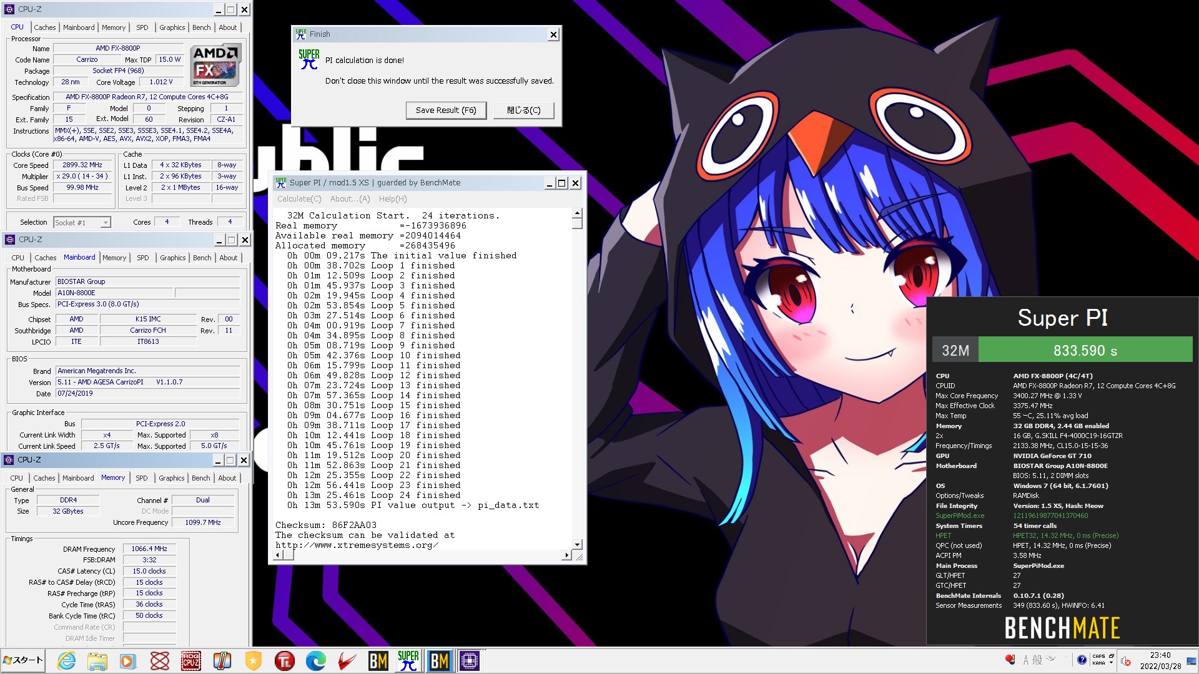Screen dimensions: 1199x674
Task: Open the About...(A) menu in Super PI
Action: point(350,199)
